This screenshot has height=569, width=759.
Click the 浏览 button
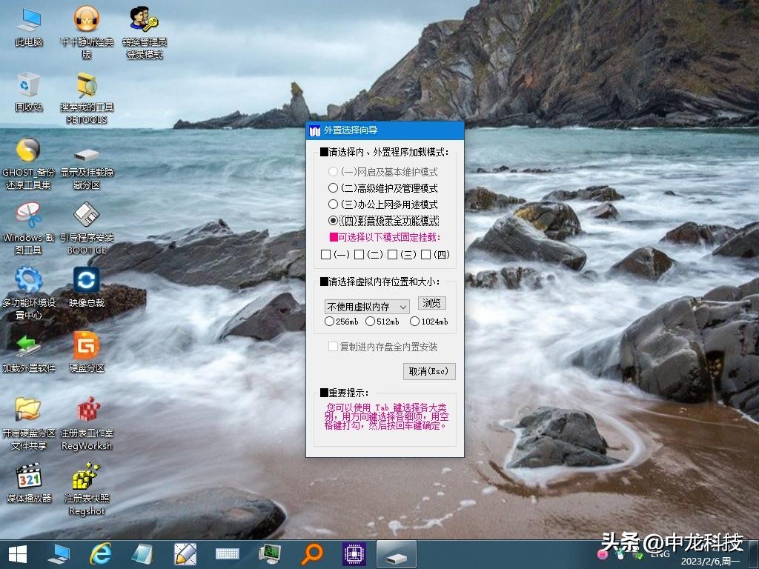point(431,303)
